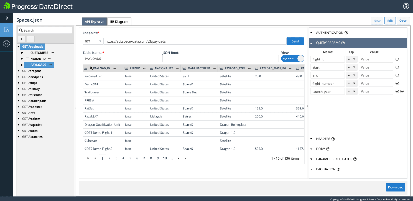Click the minus icon to collapse all tree nodes

(30, 39)
